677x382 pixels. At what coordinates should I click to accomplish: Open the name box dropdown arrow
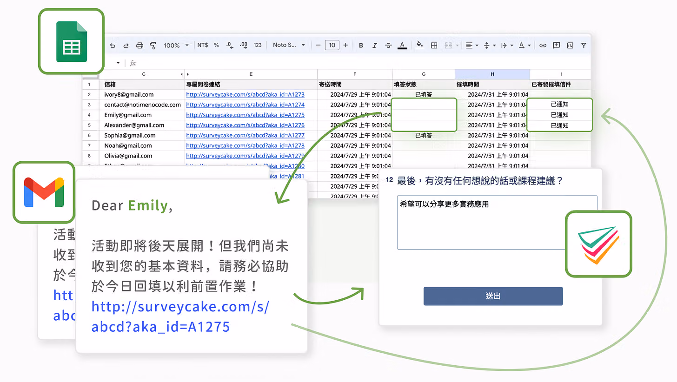[118, 63]
